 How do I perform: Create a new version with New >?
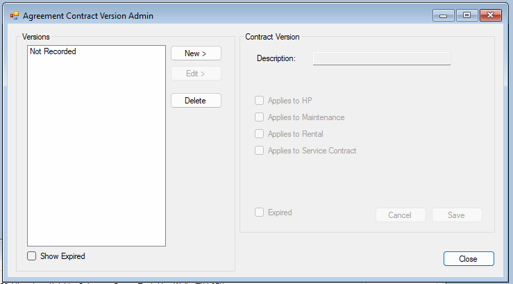196,53
